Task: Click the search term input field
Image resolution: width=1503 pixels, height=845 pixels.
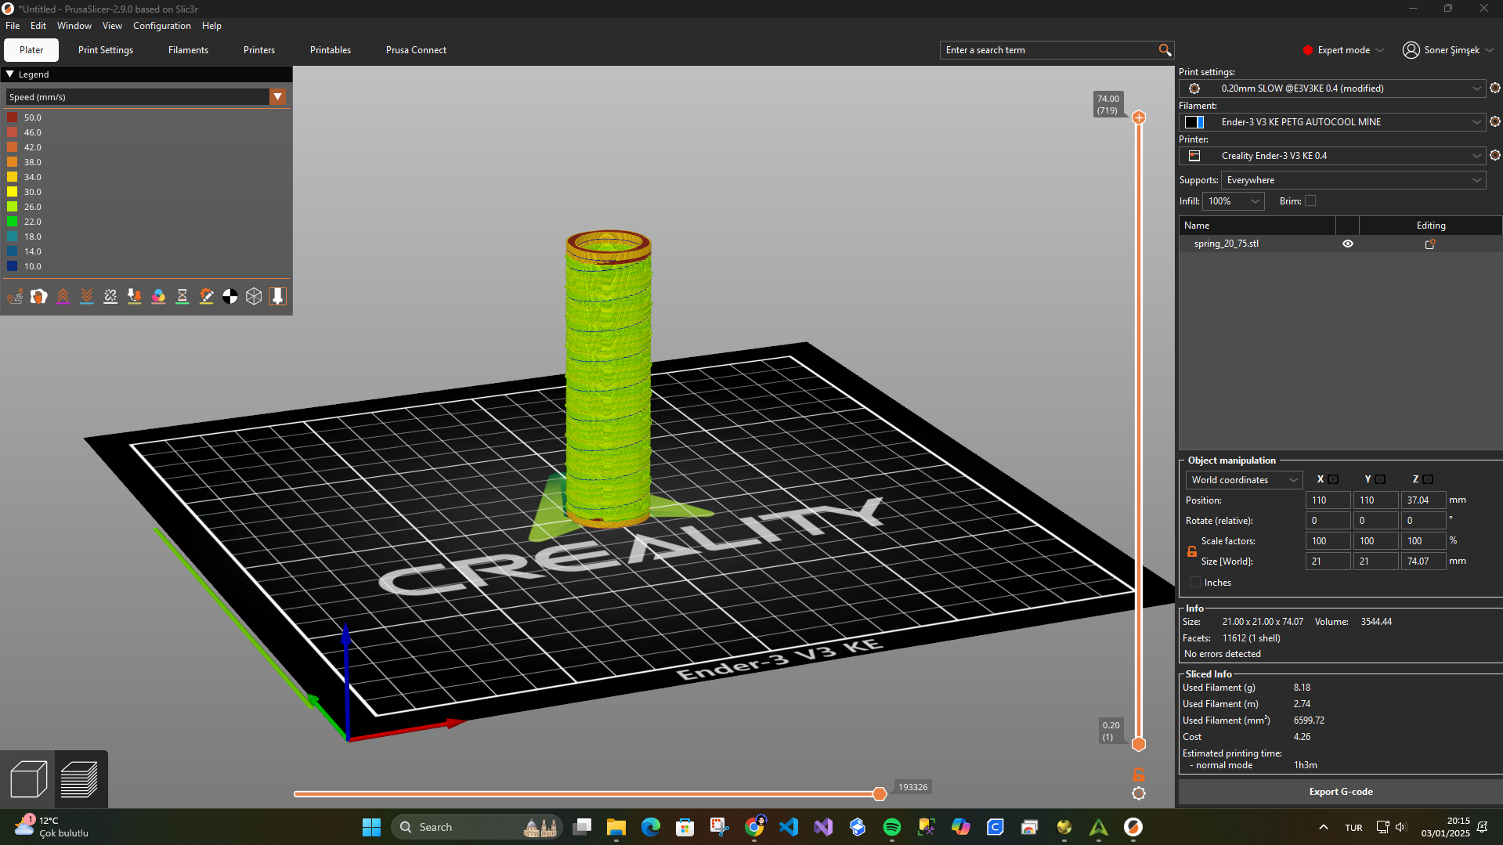Action: pyautogui.click(x=1050, y=50)
